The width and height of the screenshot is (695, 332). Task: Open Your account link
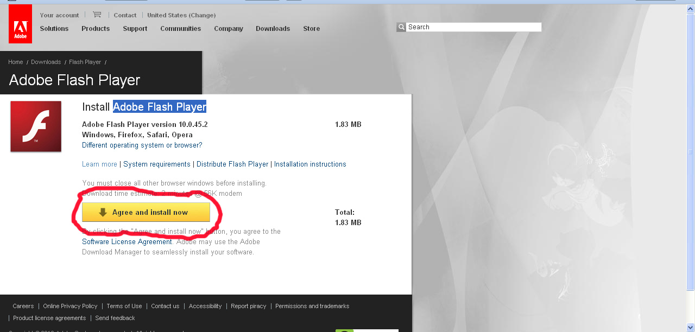point(59,15)
